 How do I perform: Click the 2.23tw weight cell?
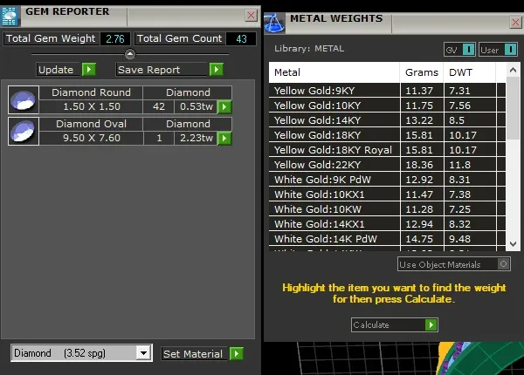[x=196, y=138]
